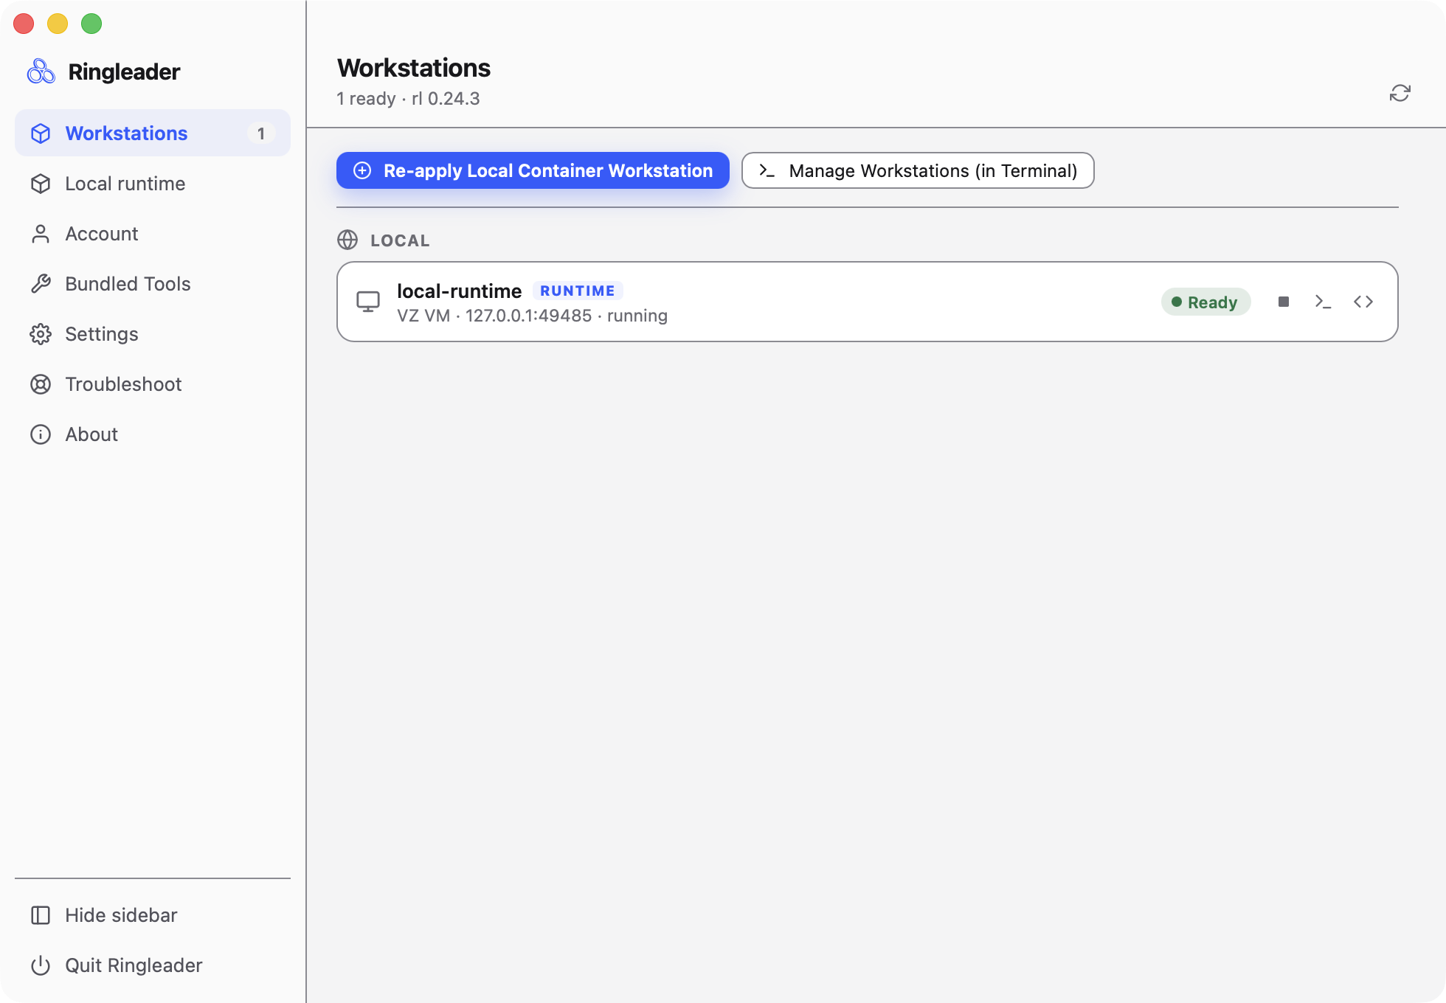Go to Local runtime section

[153, 183]
